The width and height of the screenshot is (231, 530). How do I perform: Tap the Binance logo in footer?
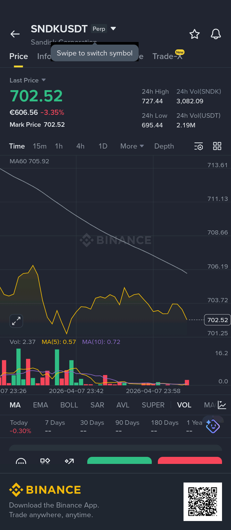pyautogui.click(x=45, y=490)
